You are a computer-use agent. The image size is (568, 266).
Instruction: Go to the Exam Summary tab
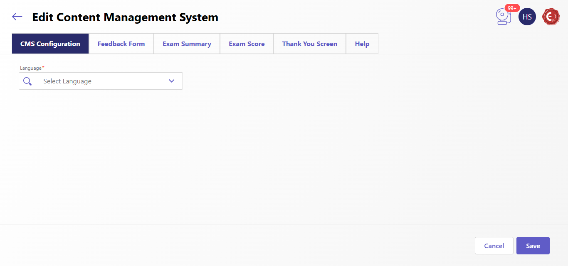[187, 44]
